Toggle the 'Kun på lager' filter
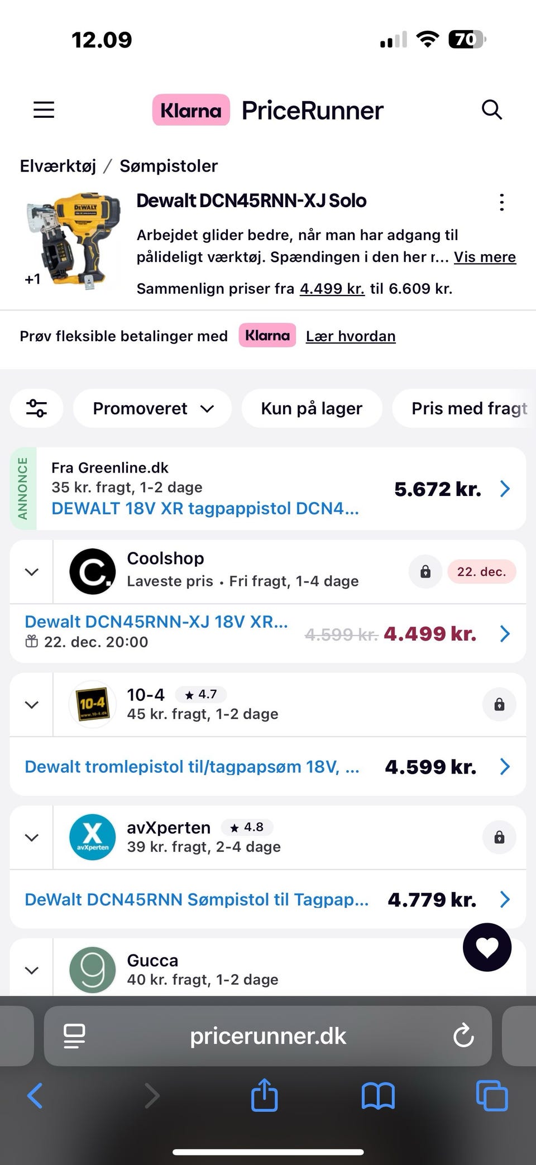 pos(312,408)
